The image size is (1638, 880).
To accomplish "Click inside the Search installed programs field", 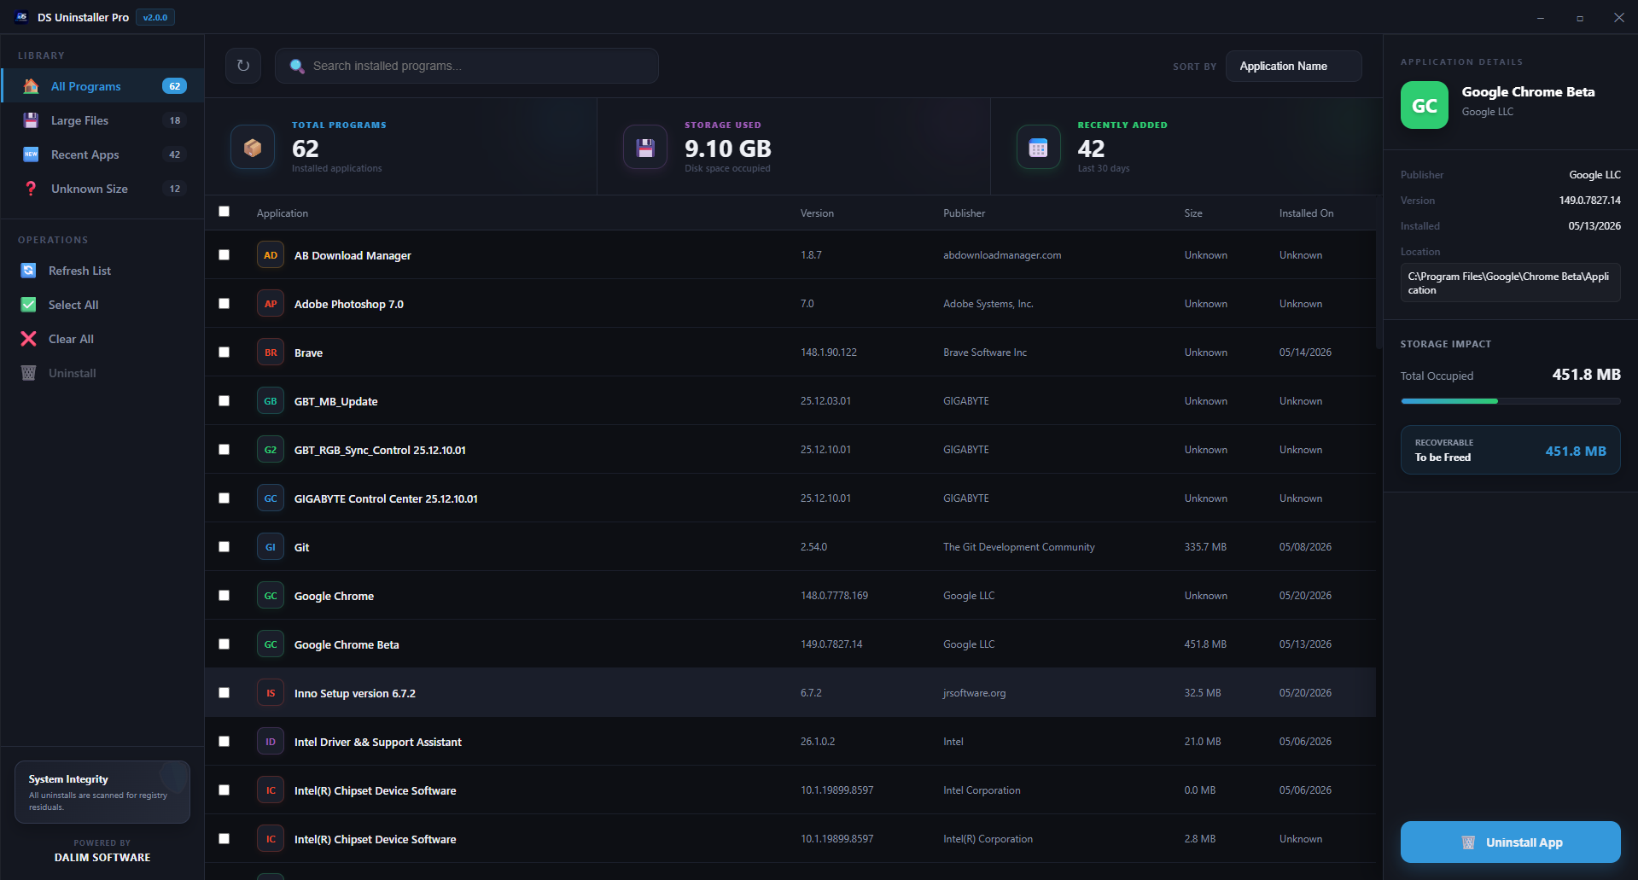I will (x=467, y=66).
